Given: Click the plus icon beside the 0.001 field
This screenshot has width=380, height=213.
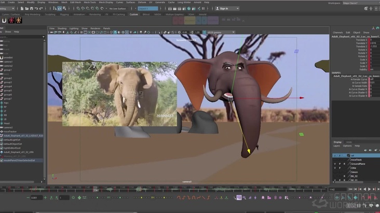Looking at the screenshot, I should (x=45, y=197).
